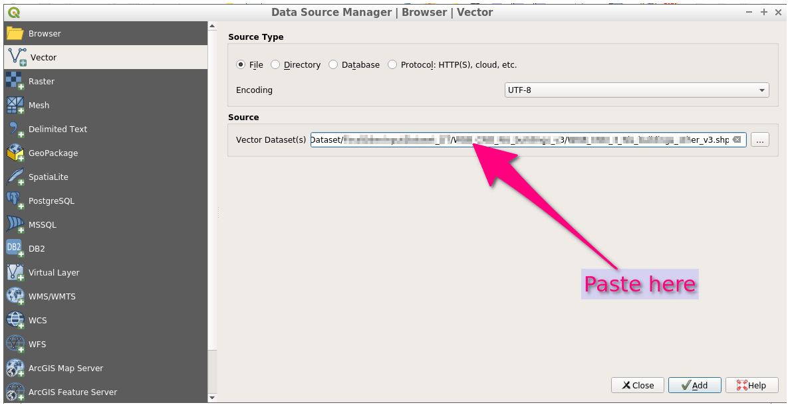Enable the Database source type
The image size is (790, 407).
point(334,64)
